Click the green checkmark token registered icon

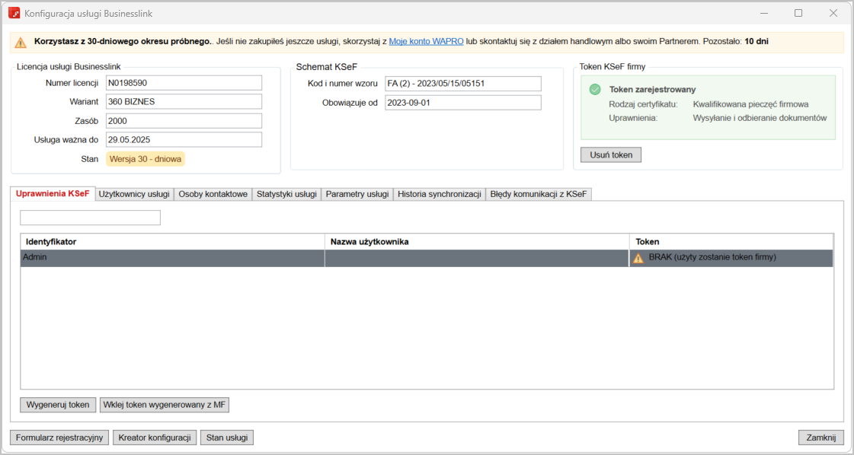(x=595, y=90)
